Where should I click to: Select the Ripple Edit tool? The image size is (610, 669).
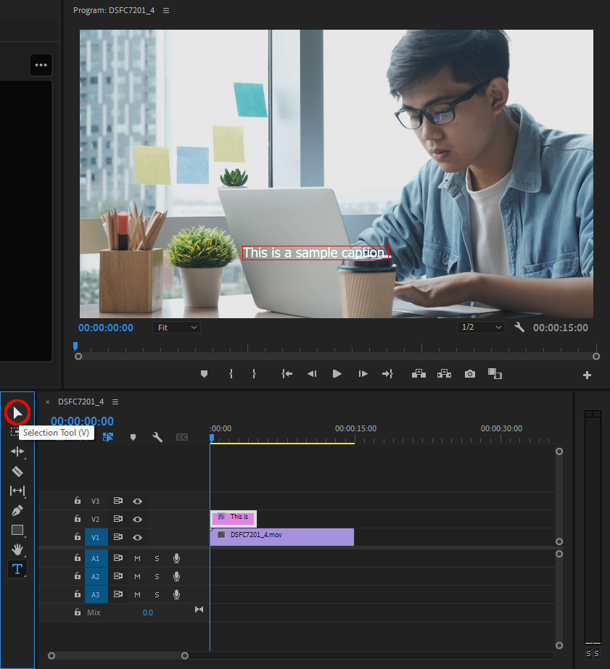tap(17, 452)
